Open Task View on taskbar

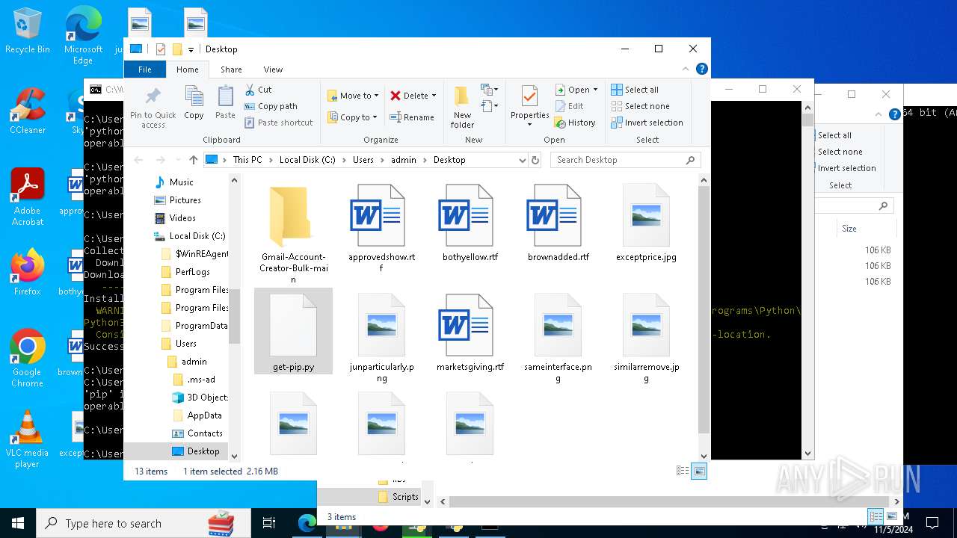point(269,523)
